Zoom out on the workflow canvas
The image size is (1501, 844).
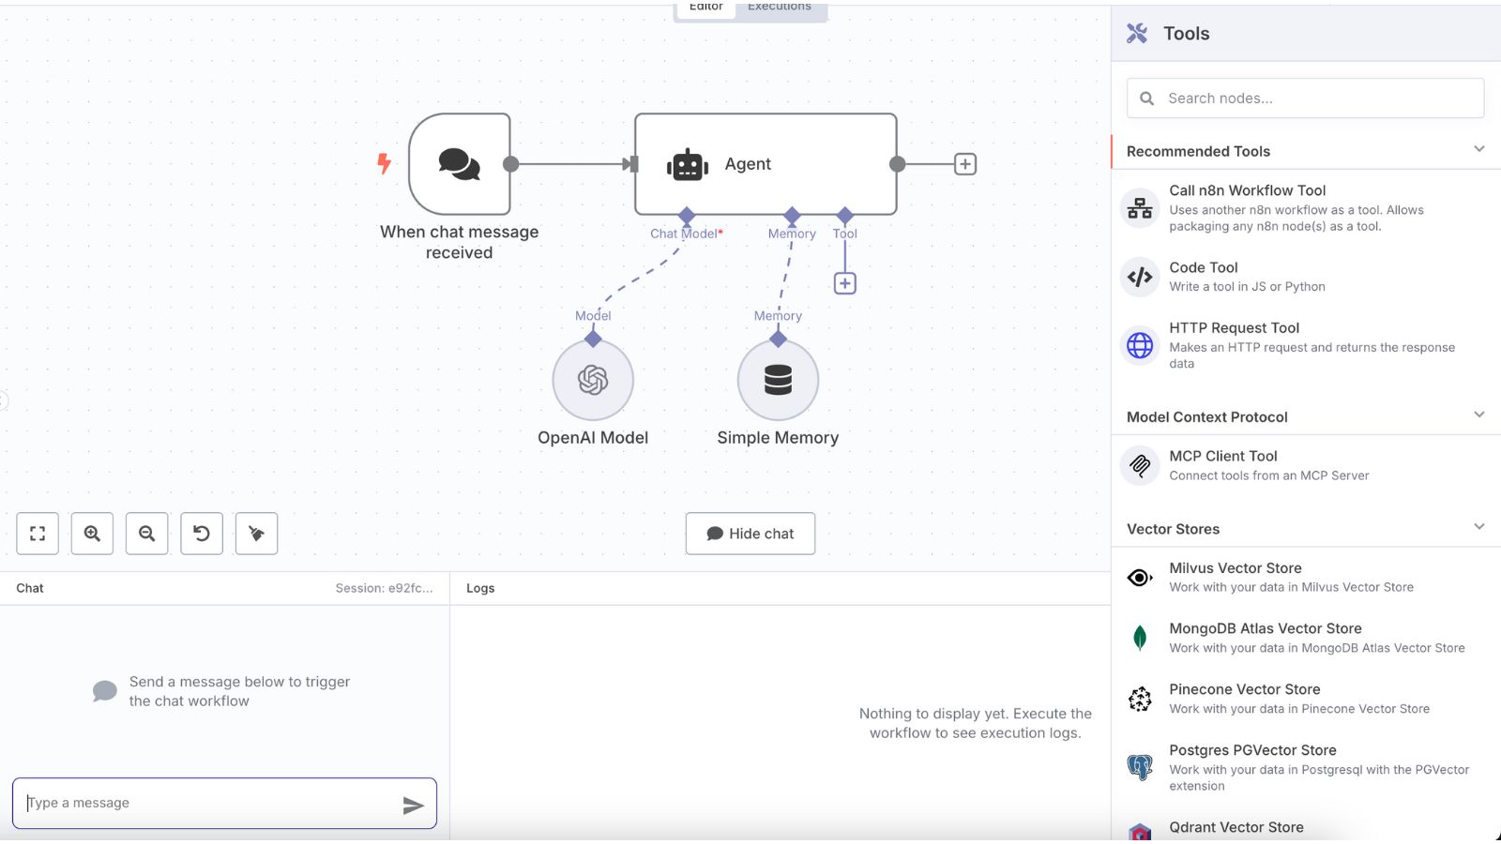[x=147, y=534]
